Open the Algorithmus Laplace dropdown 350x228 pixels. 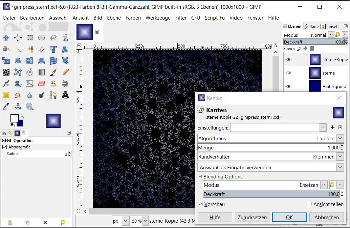tap(340, 138)
